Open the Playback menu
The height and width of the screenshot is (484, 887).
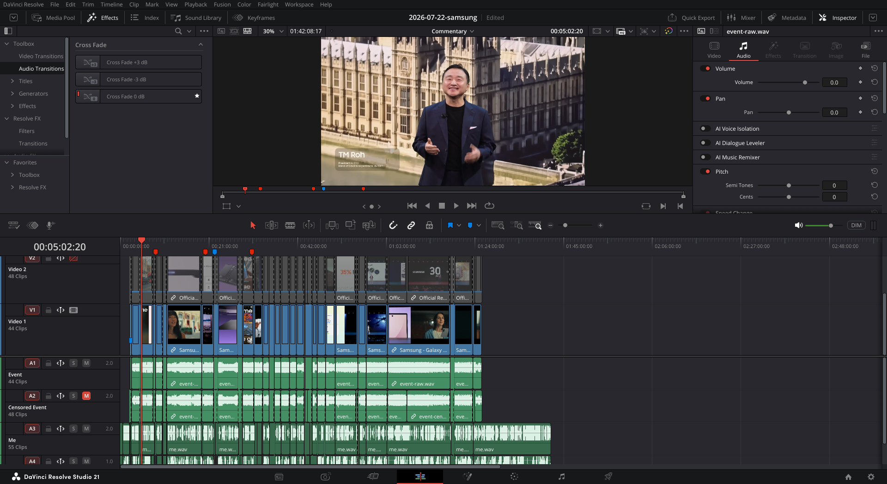point(195,4)
